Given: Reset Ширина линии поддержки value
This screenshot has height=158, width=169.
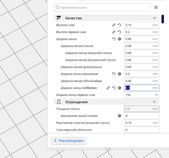Looking at the screenshot, I should [114, 88].
